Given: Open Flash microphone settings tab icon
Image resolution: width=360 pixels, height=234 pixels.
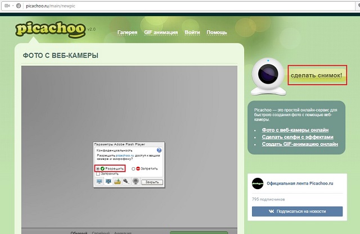Looking at the screenshot, I should [126, 182].
